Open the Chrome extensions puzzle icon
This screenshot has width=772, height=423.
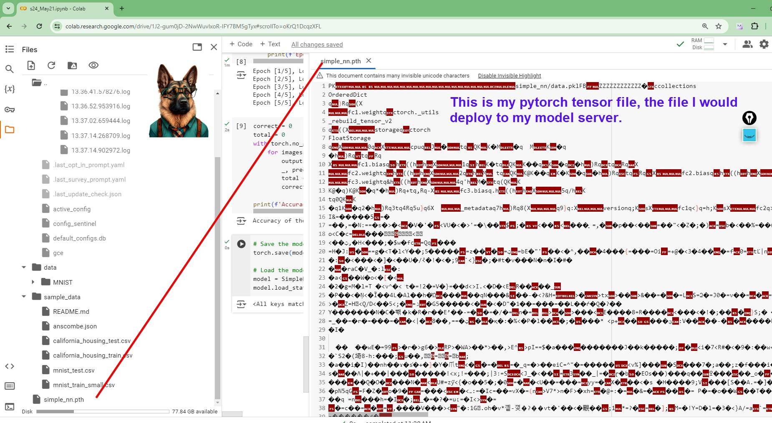755,26
